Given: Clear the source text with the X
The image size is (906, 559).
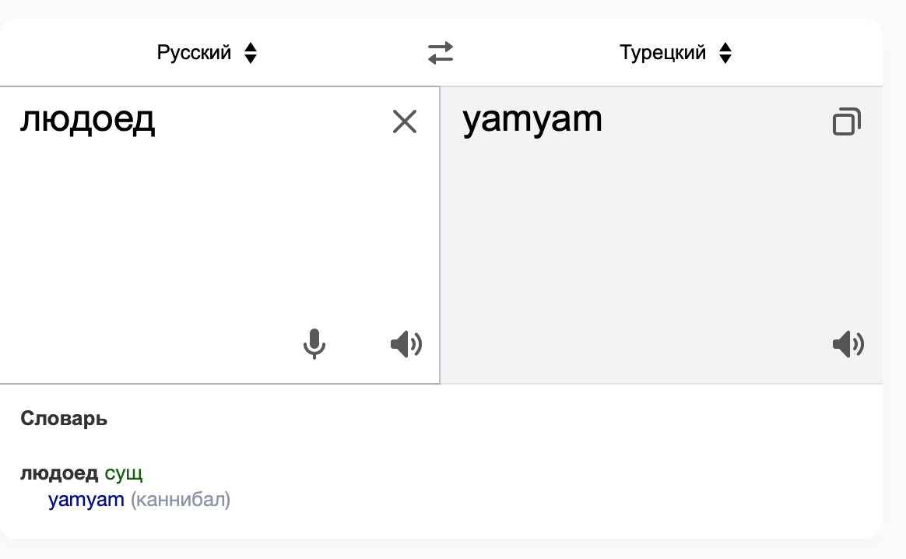Looking at the screenshot, I should [405, 121].
